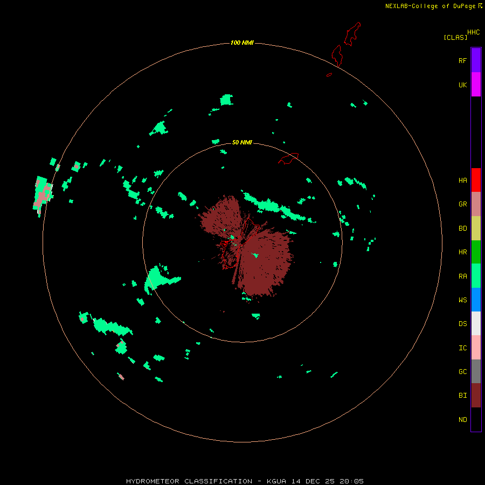Click the [CLAS] legend header
The image size is (485, 485).
pyautogui.click(x=455, y=38)
